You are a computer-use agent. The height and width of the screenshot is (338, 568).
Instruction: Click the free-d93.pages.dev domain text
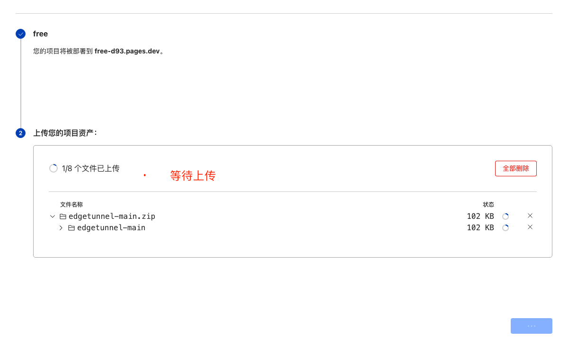point(127,51)
